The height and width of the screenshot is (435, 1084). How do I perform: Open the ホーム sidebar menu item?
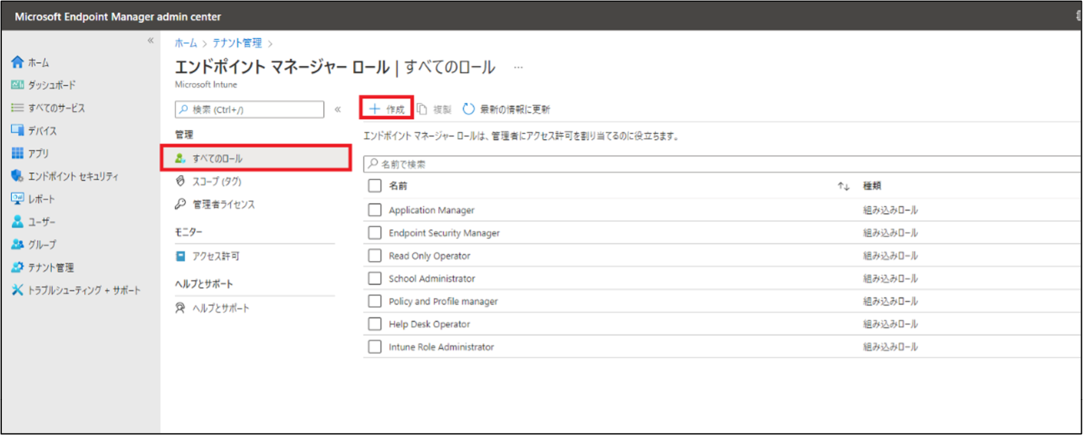[x=38, y=63]
